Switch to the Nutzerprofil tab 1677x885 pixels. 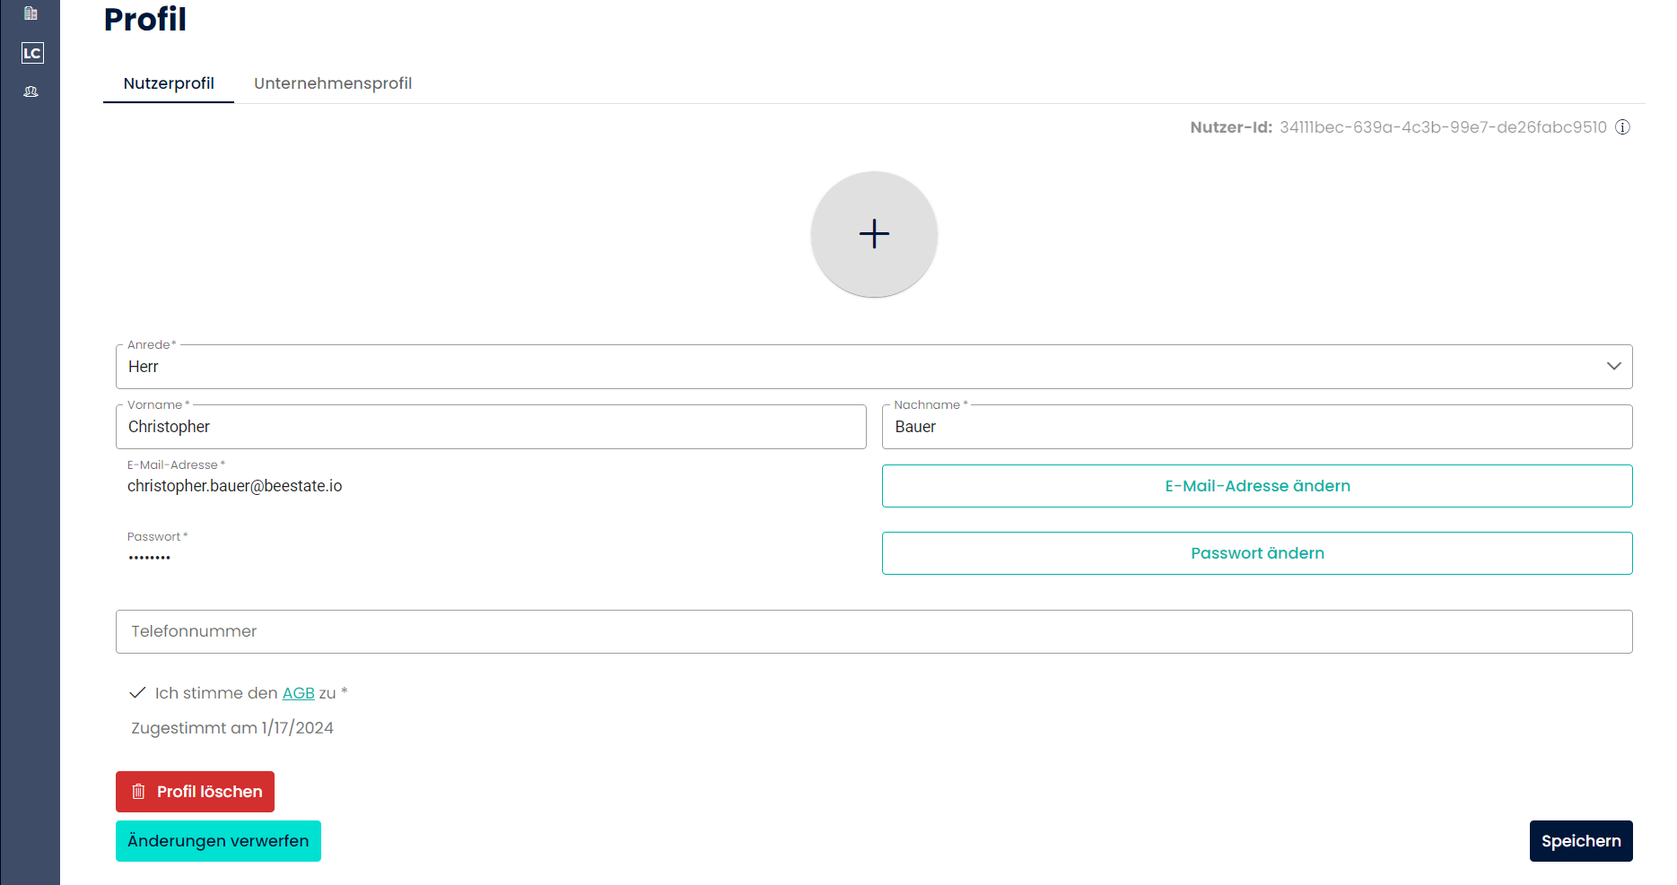[169, 83]
